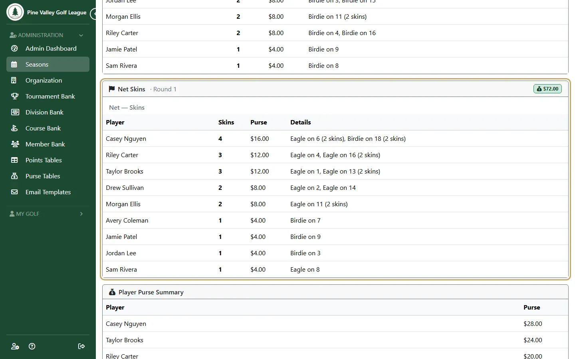Open Points Tables link
Screen dimensions: 575x359
tap(48, 160)
